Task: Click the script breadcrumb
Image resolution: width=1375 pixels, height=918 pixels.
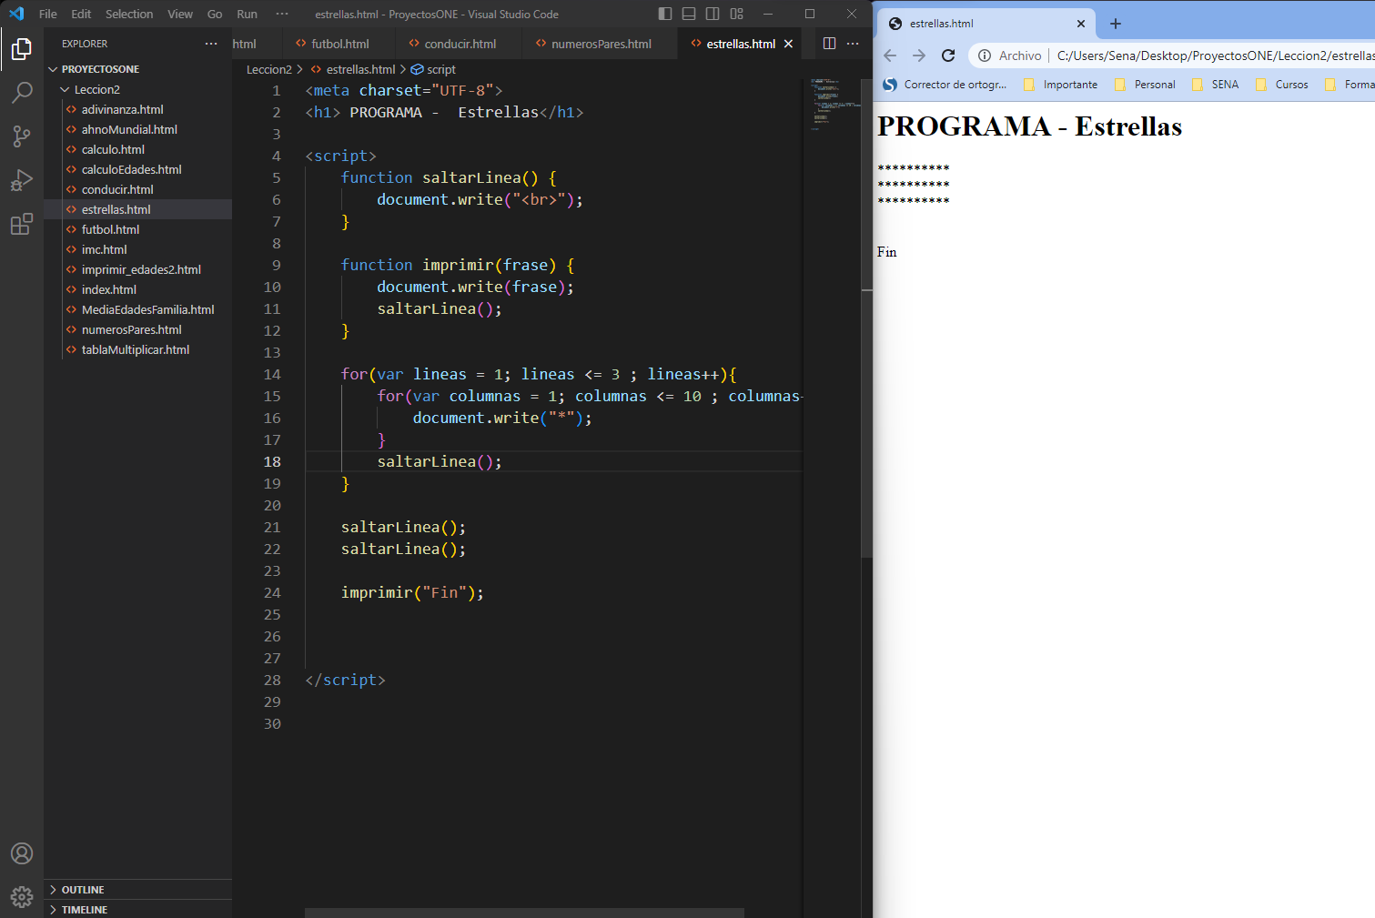Action: (x=433, y=69)
